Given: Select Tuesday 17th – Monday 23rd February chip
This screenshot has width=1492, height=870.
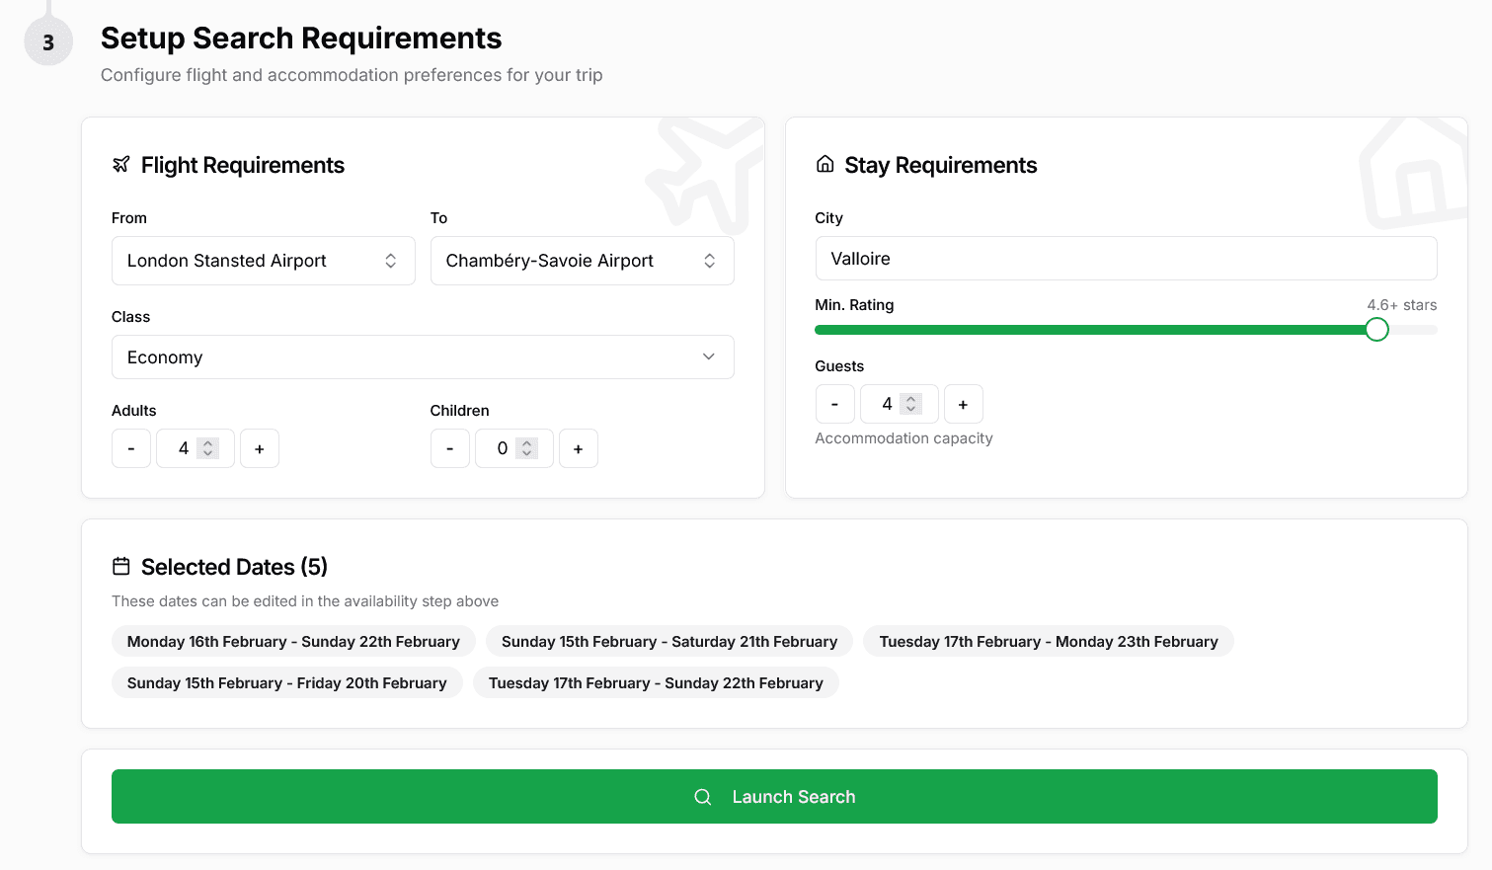Looking at the screenshot, I should pos(1048,642).
